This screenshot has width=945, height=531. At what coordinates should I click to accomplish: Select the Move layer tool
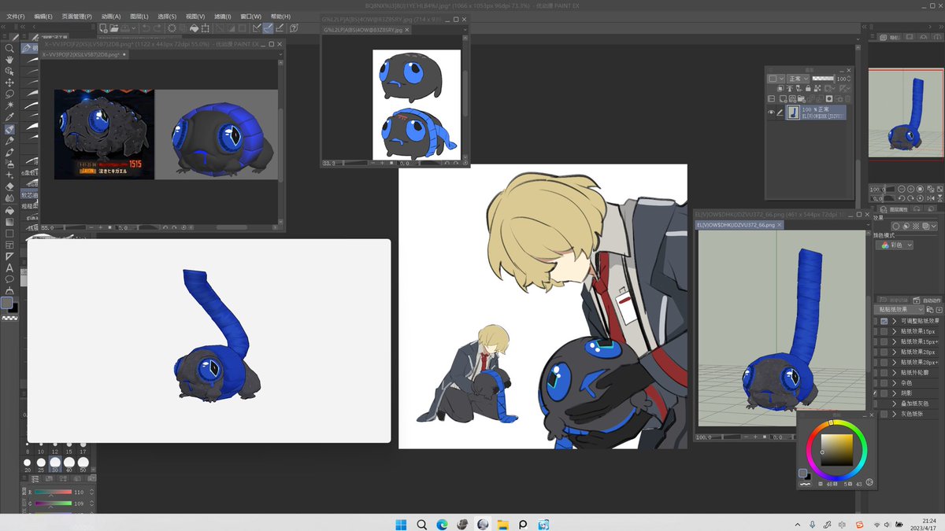point(9,83)
